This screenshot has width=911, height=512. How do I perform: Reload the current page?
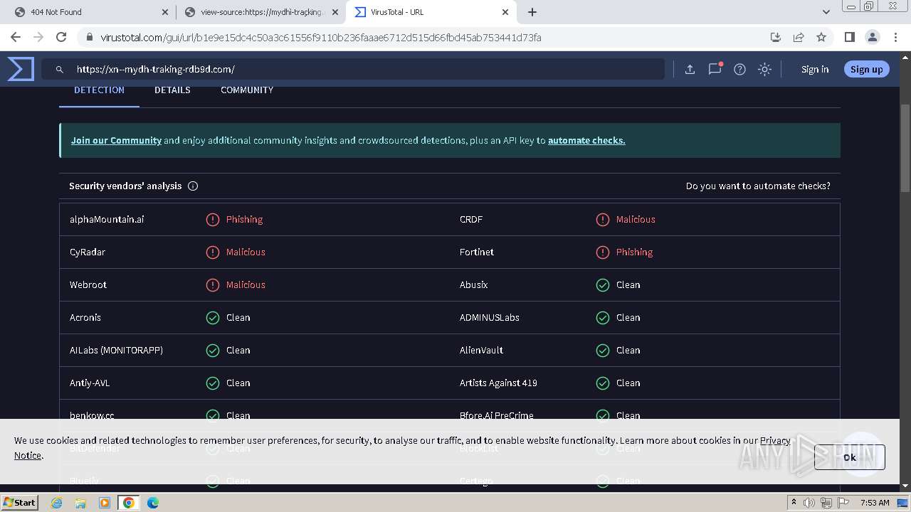tap(61, 37)
